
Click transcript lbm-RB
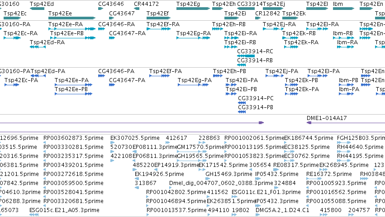343,33
